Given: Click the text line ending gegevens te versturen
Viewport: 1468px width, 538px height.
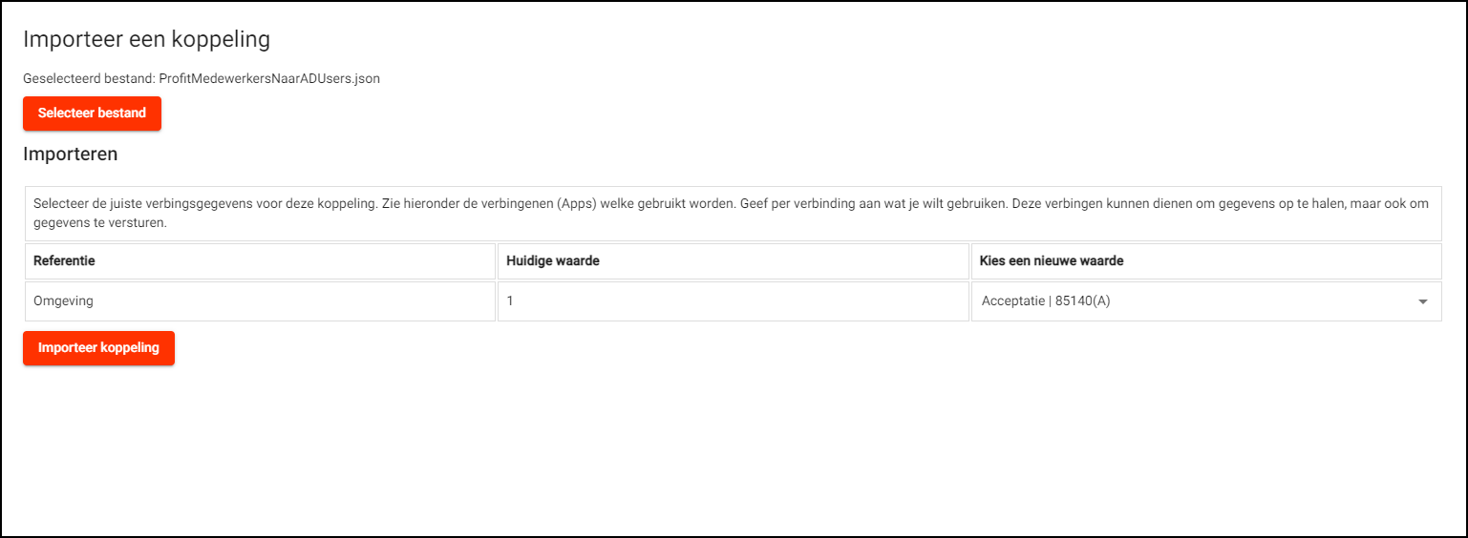Looking at the screenshot, I should click(100, 223).
